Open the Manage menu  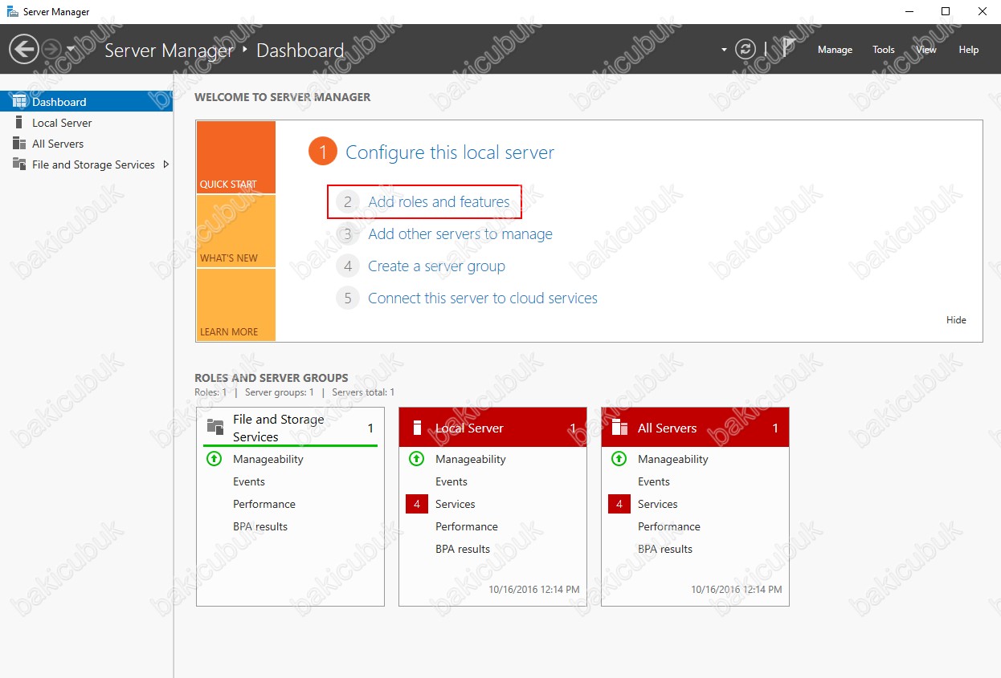(x=835, y=50)
